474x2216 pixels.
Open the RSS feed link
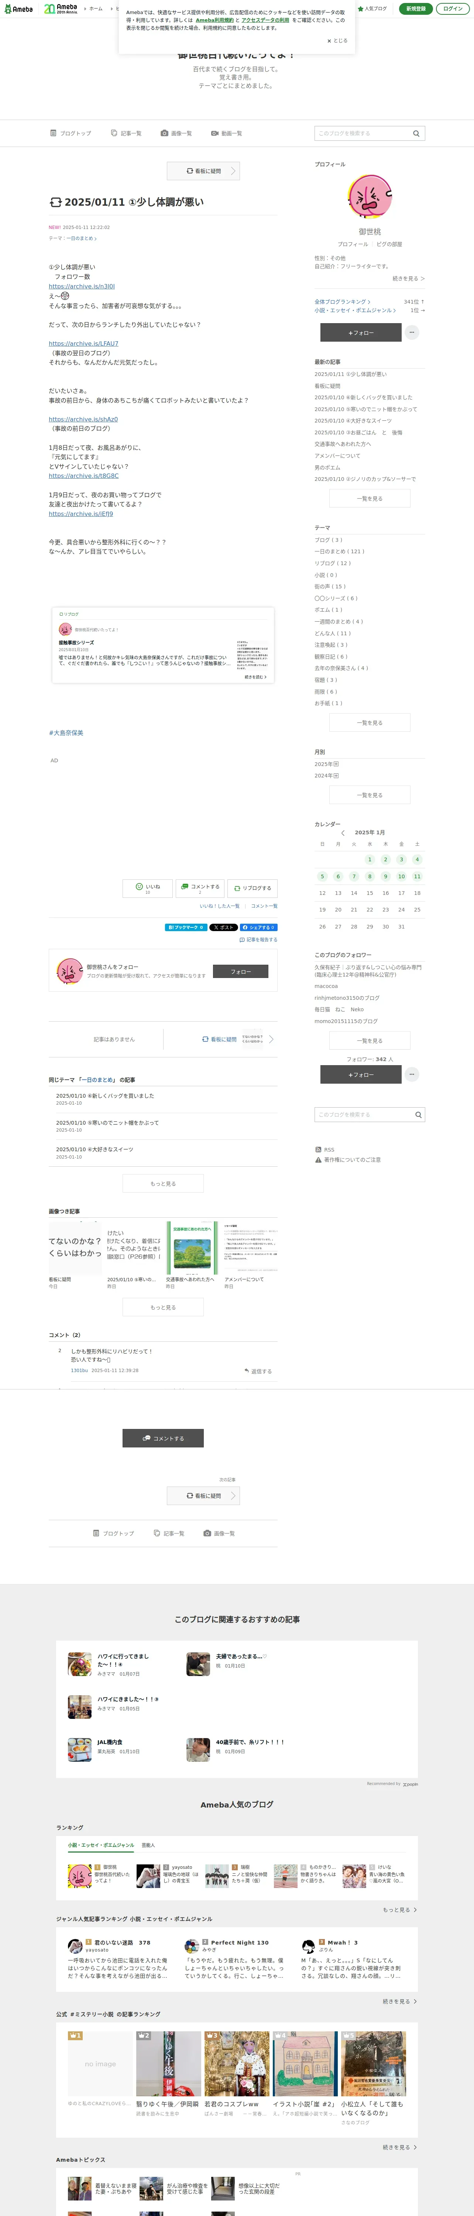(x=325, y=1149)
